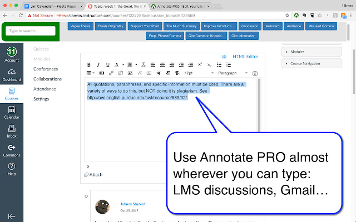Decrease the paragraph indent
This screenshot has height=222, width=356.
(181, 65)
